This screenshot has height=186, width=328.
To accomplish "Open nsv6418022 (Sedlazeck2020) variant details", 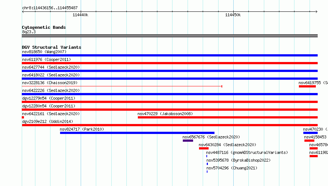I will pyautogui.click(x=51, y=75).
